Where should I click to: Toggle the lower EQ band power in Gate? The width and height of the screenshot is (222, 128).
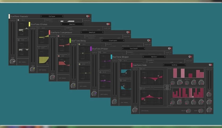coord(141,89)
